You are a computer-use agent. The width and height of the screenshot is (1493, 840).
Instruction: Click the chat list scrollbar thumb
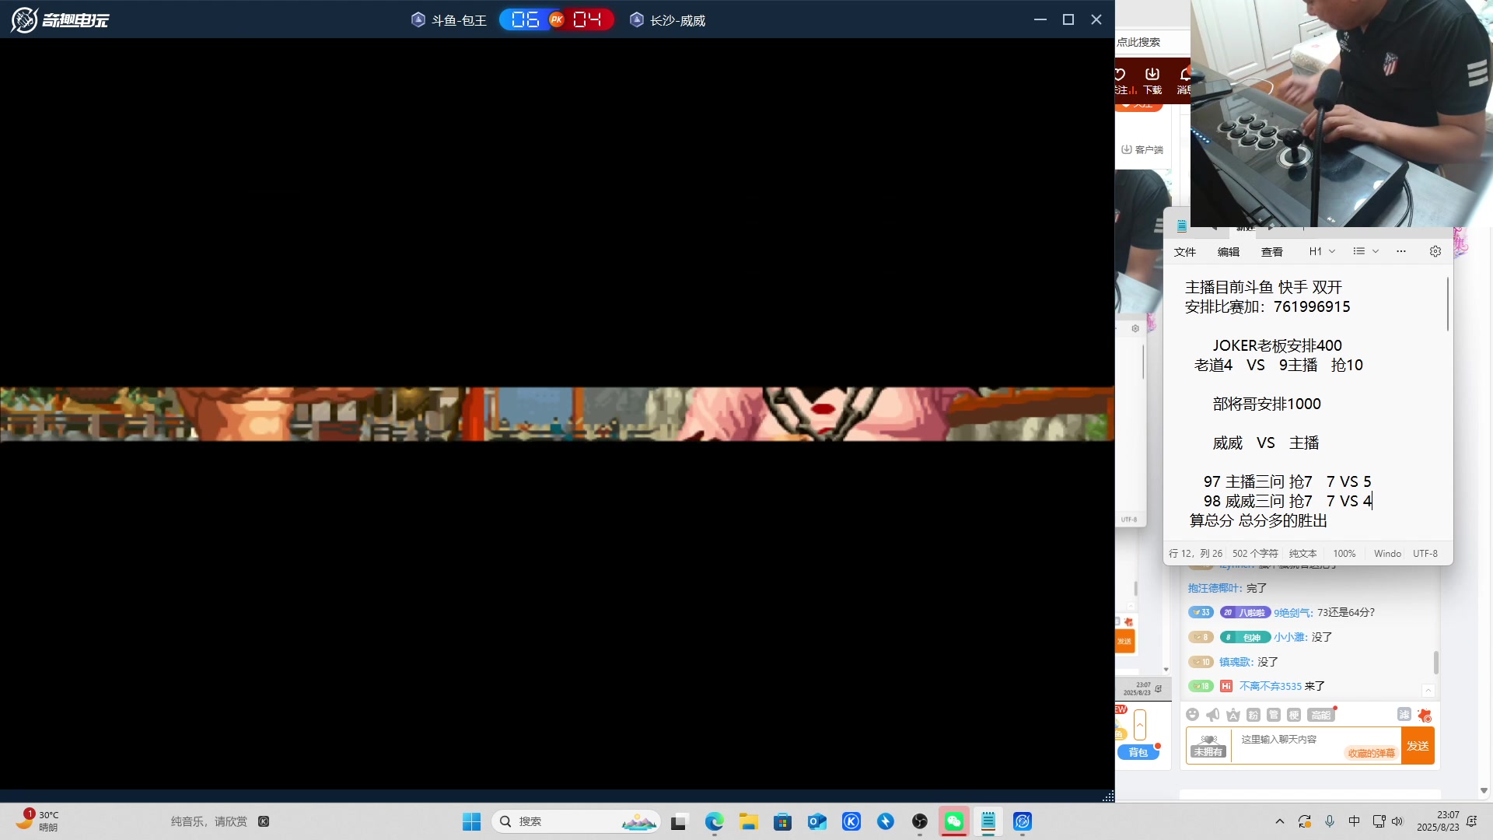pyautogui.click(x=1435, y=663)
